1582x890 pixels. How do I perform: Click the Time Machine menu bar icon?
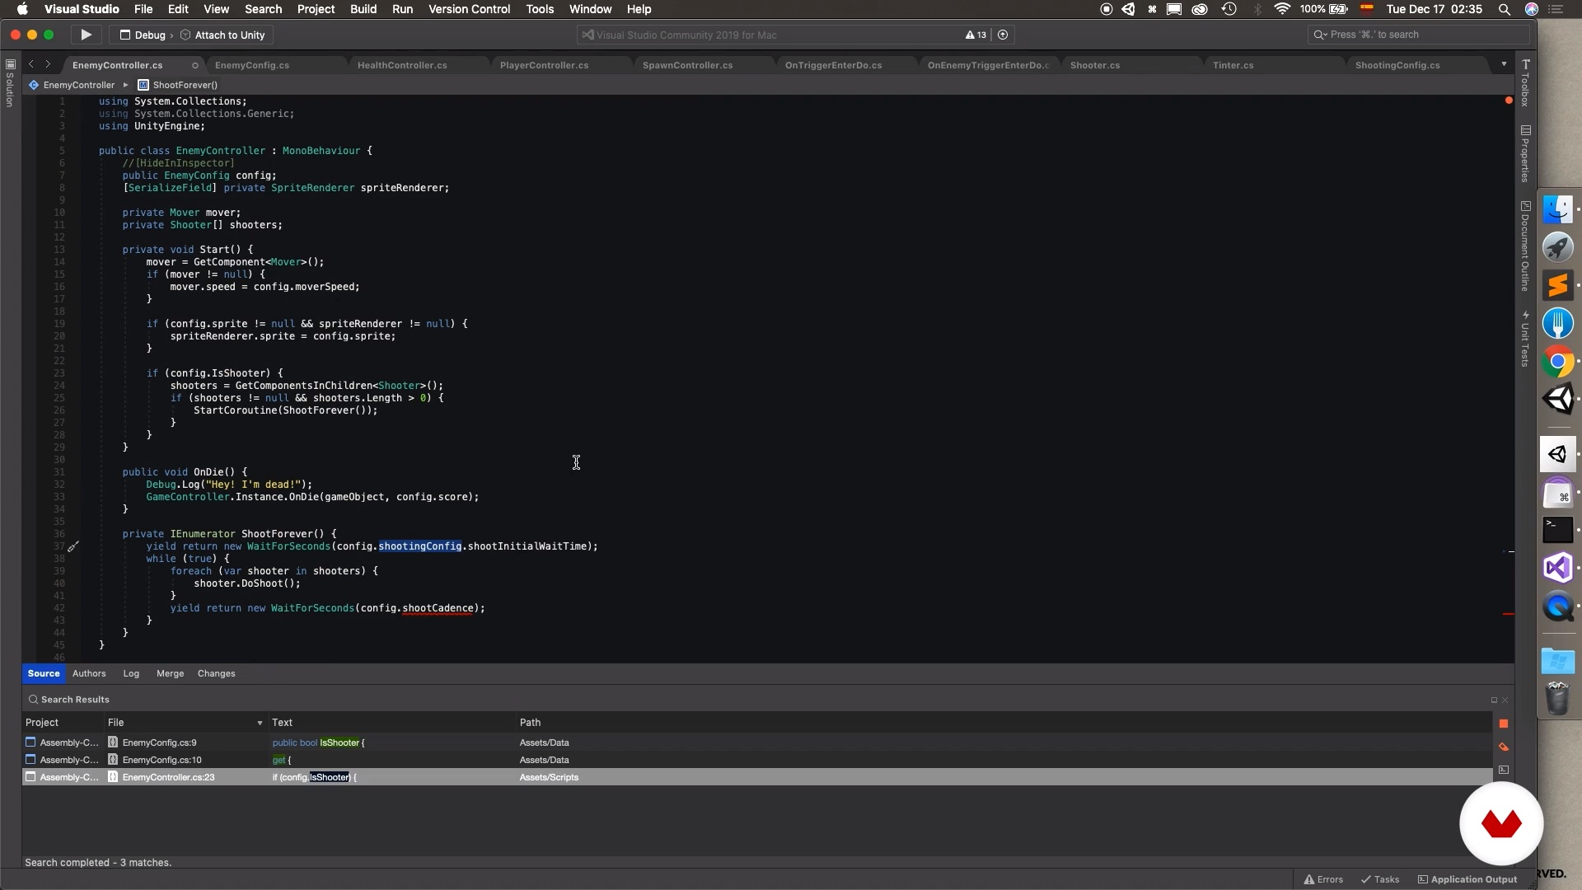point(1229,9)
